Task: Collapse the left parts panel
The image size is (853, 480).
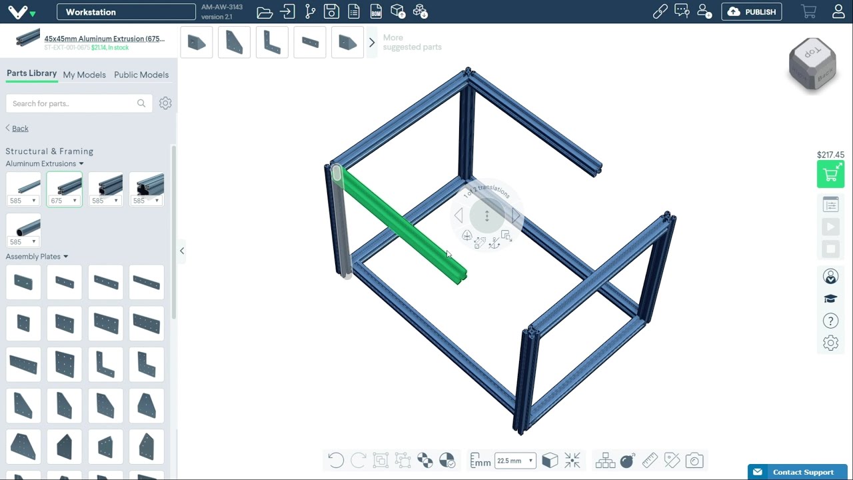Action: [x=181, y=251]
